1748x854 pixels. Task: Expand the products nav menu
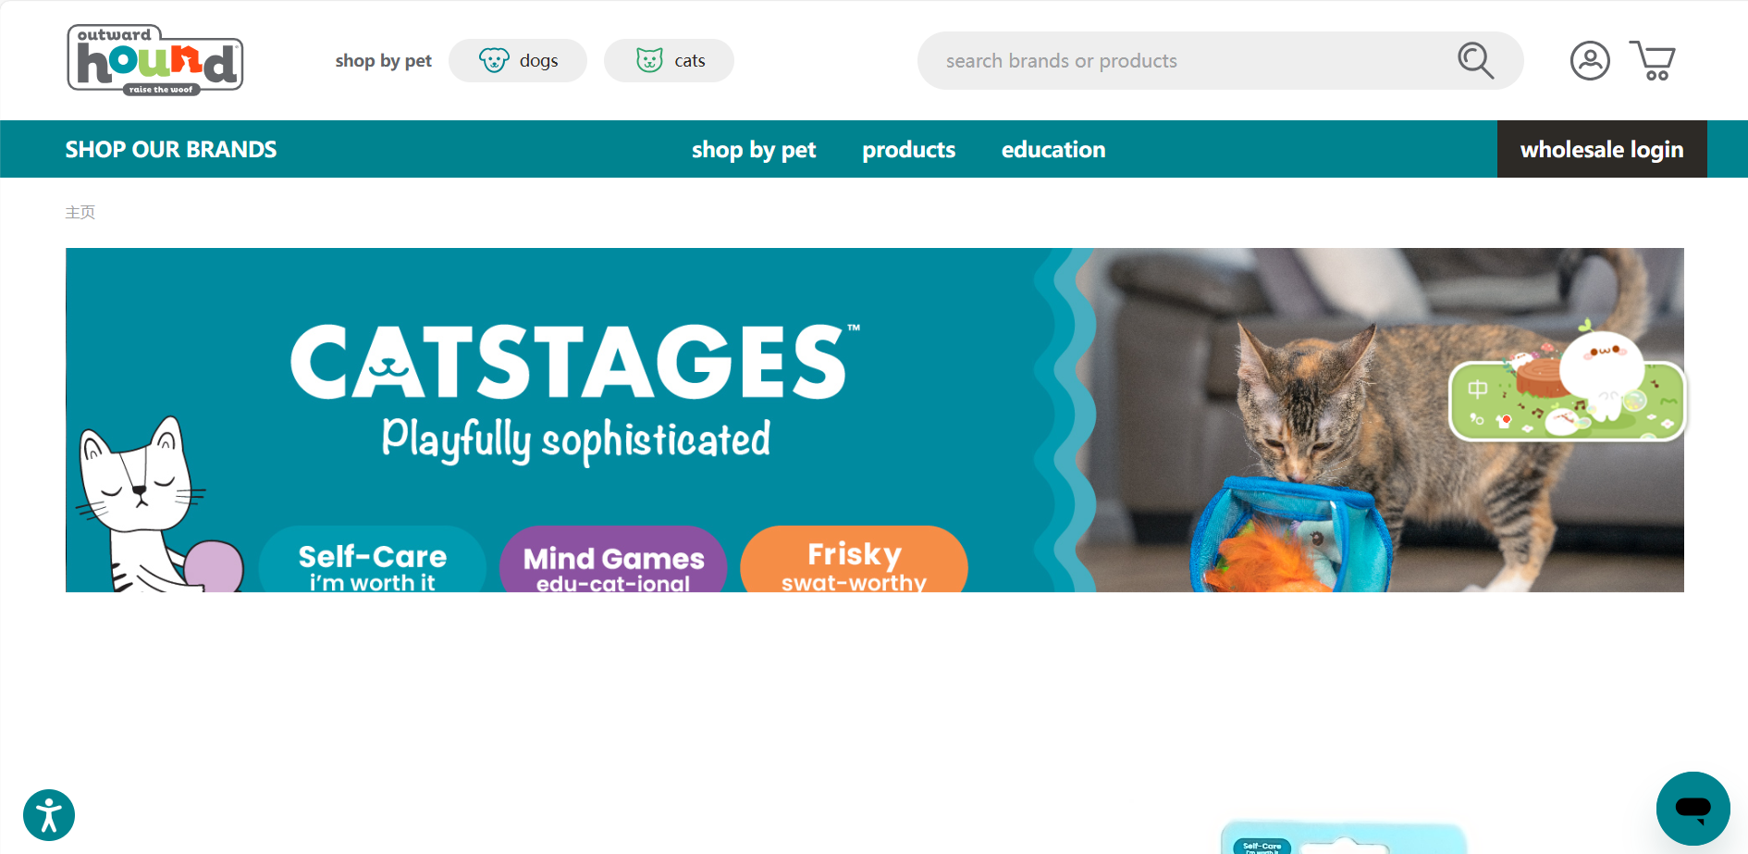pyautogui.click(x=909, y=150)
